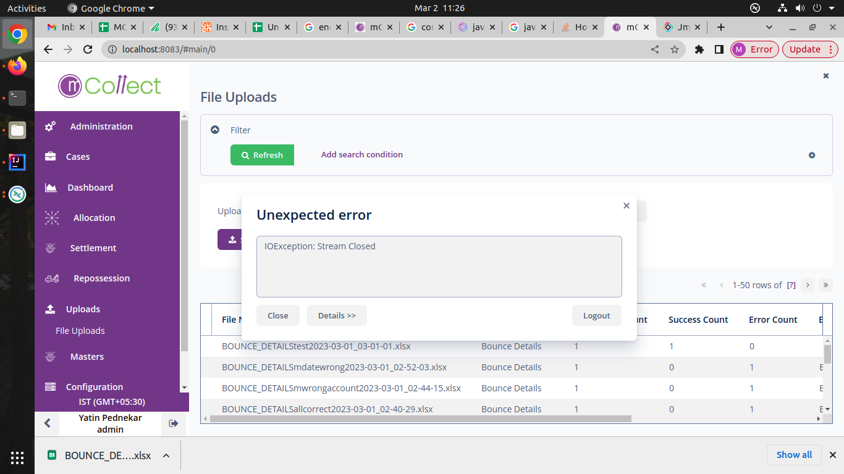The width and height of the screenshot is (844, 474).
Task: Click the Cases briefcase icon
Action: click(51, 156)
